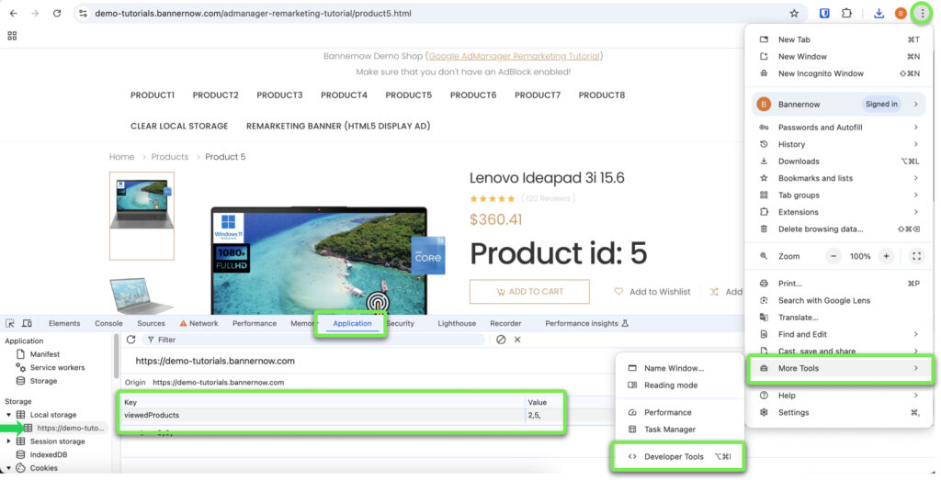
Task: Open the Lighthouse DevTools tab
Action: [457, 324]
